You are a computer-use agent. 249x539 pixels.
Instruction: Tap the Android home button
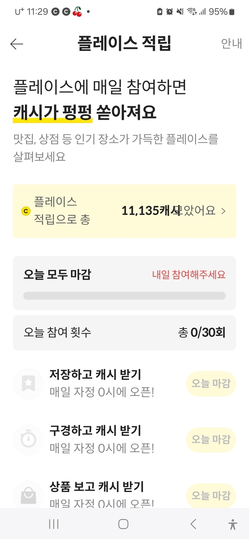point(123,524)
